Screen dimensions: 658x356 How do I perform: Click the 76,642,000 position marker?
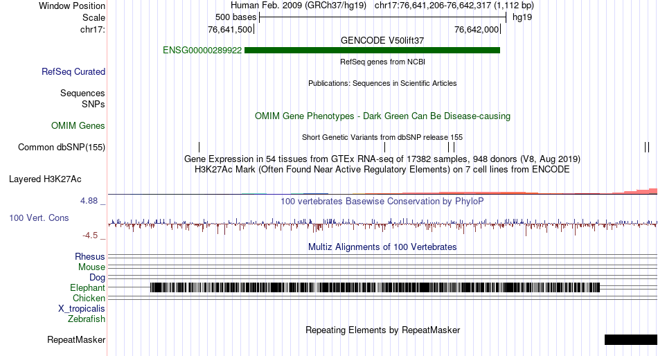pos(477,29)
